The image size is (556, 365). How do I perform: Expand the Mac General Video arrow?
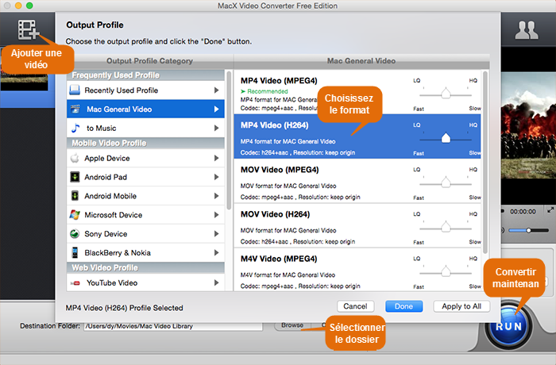click(x=216, y=109)
